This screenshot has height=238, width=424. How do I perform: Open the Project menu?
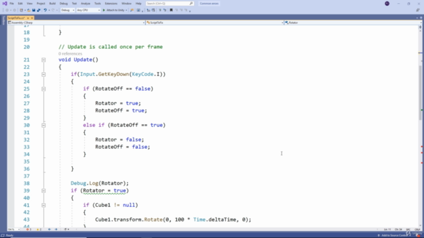[x=41, y=3]
